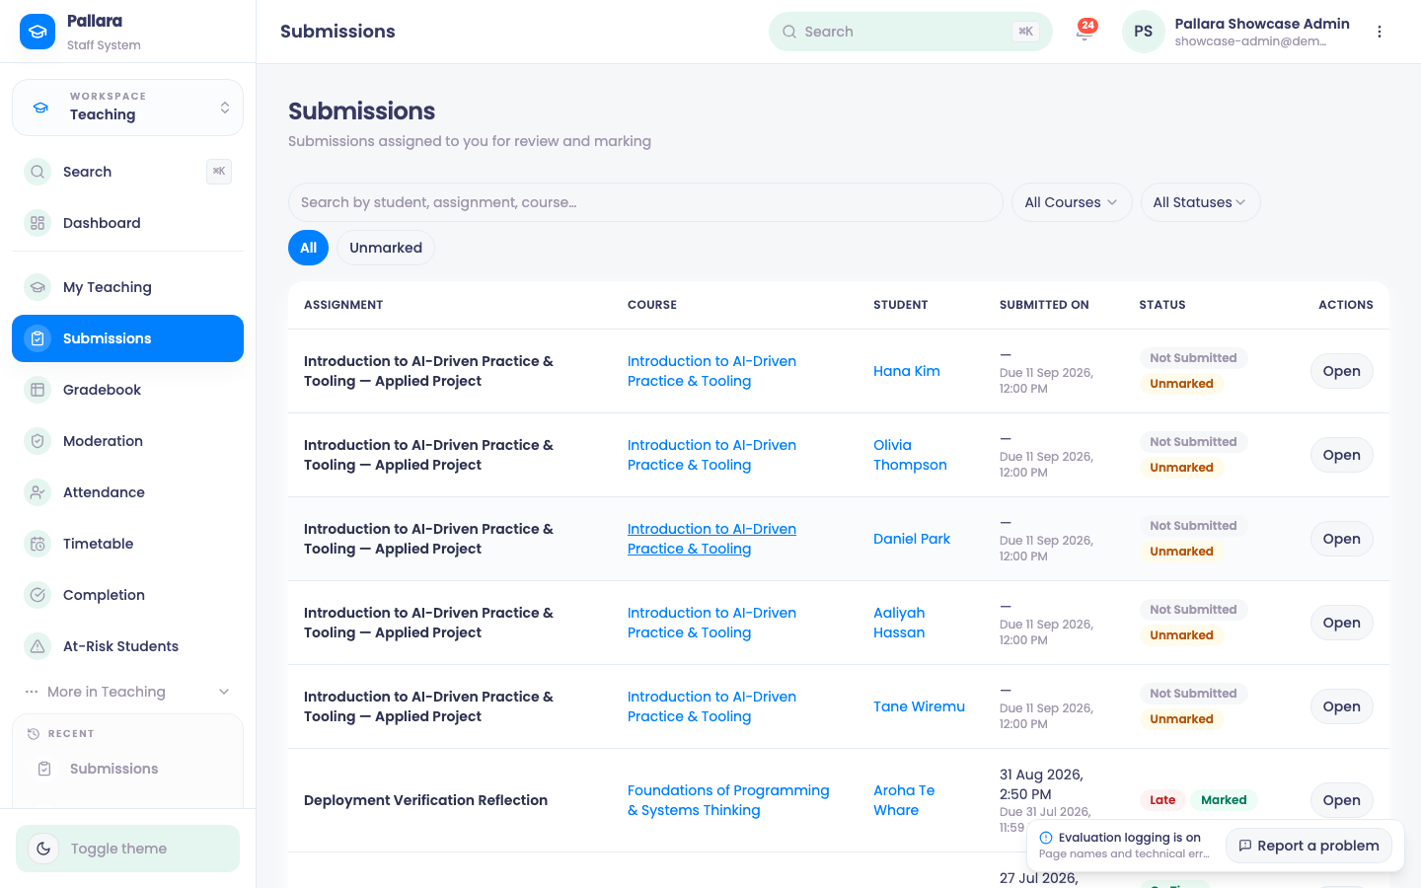Screen dimensions: 1421x888
Task: Focus the top bar Search field
Action: [x=910, y=32]
